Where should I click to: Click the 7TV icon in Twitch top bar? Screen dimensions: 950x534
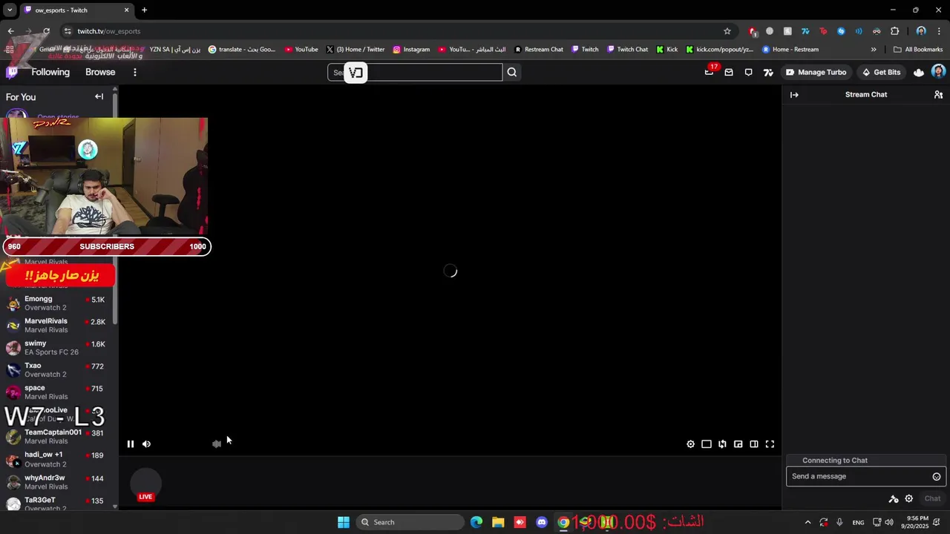click(768, 72)
